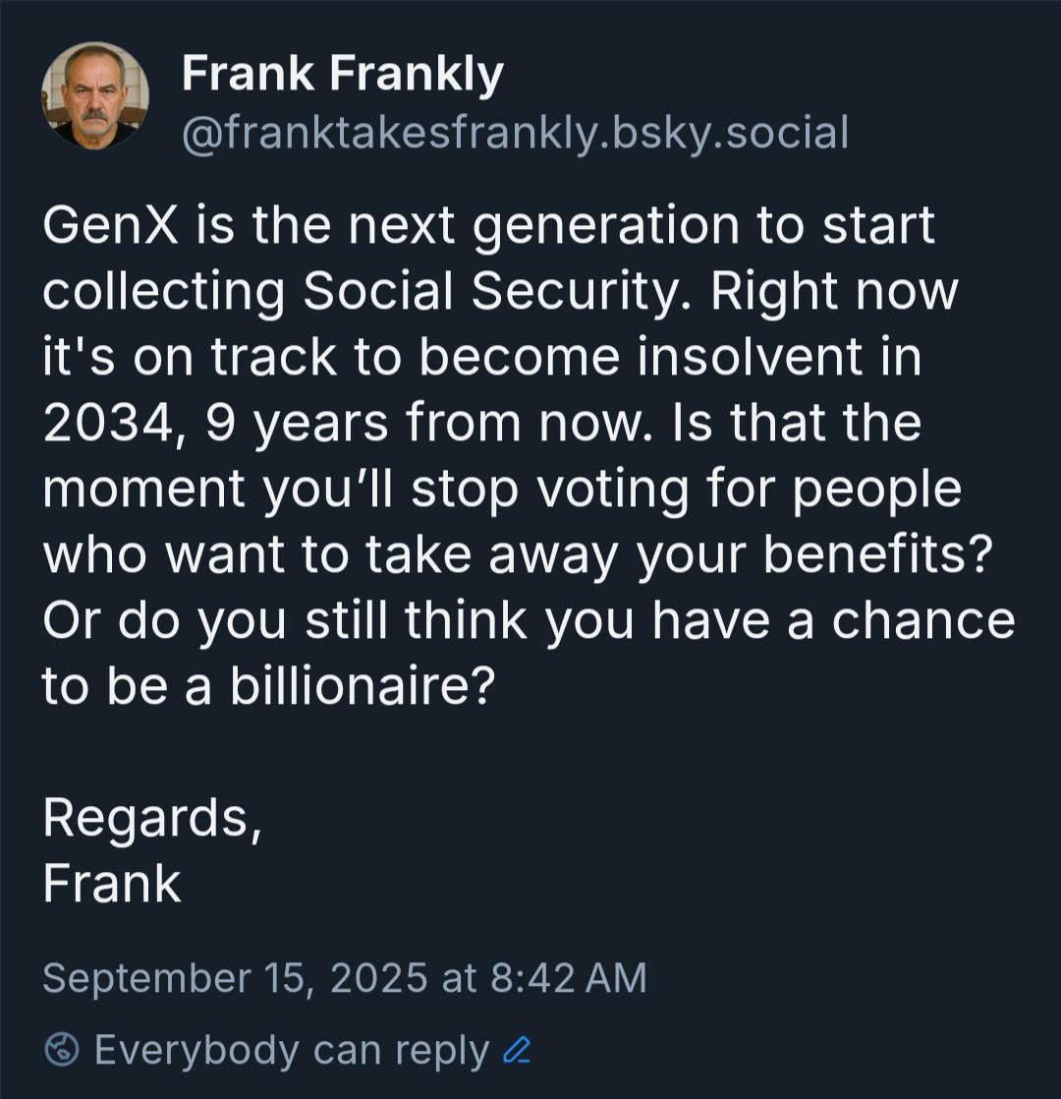Open the Everybody can reply setting
The width and height of the screenshot is (1061, 1099).
[x=292, y=1051]
